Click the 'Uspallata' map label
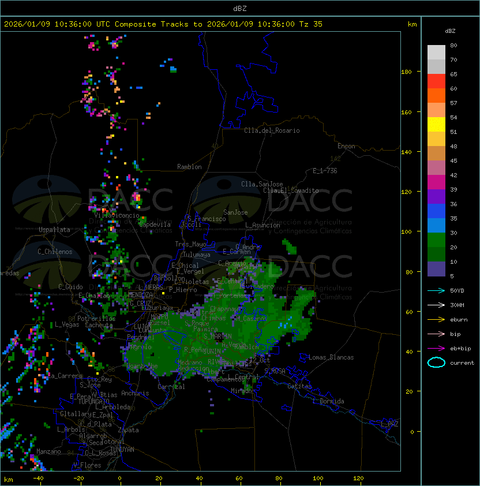This screenshot has width=480, height=486. [x=54, y=230]
